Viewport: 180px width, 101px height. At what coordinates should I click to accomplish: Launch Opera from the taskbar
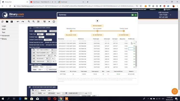click(x=55, y=98)
